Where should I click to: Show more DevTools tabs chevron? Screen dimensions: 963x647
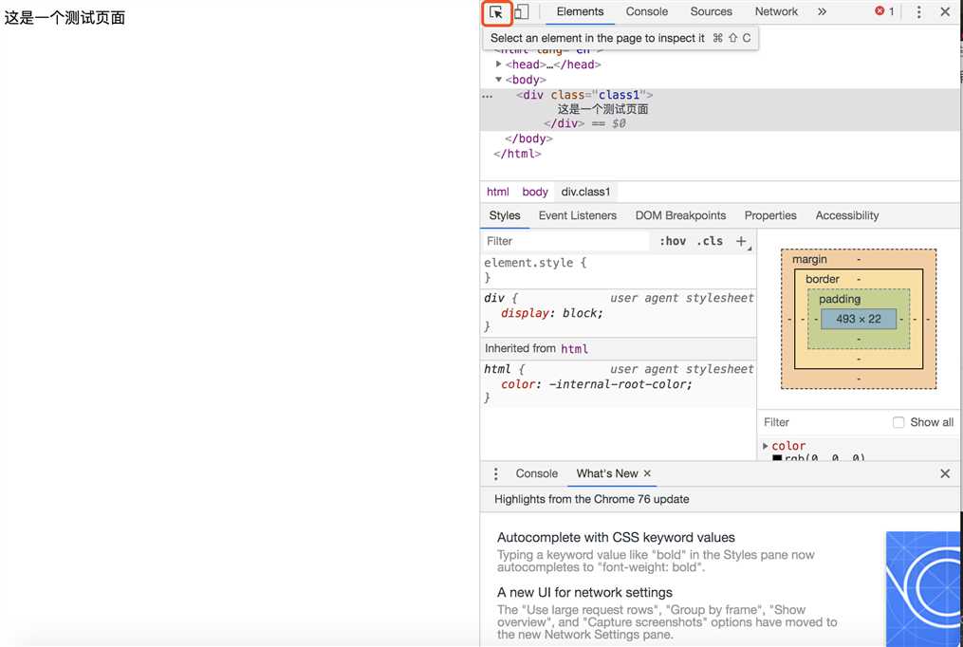pyautogui.click(x=822, y=11)
